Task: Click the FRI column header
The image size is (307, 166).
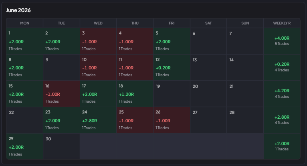Action: pos(172,23)
